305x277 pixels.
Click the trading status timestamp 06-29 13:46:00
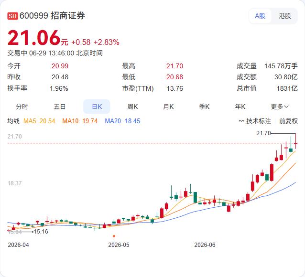(x=52, y=53)
